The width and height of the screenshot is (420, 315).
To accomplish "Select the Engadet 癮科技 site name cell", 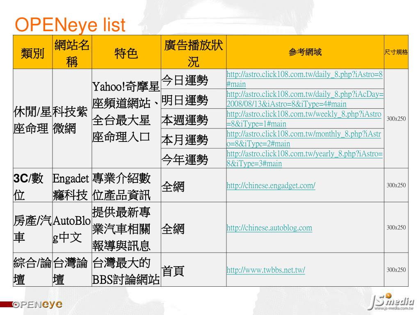I will [72, 185].
